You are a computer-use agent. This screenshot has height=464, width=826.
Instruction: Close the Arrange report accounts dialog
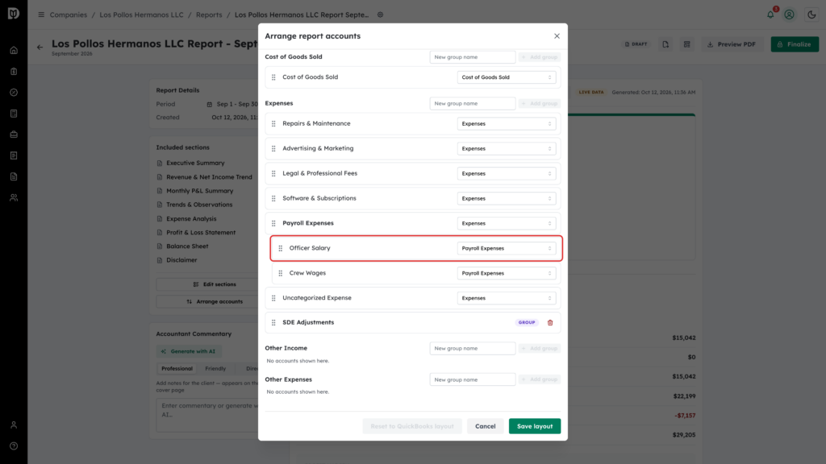(557, 36)
